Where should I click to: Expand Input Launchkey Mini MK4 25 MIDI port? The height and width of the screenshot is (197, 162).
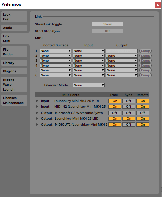pyautogui.click(x=37, y=101)
